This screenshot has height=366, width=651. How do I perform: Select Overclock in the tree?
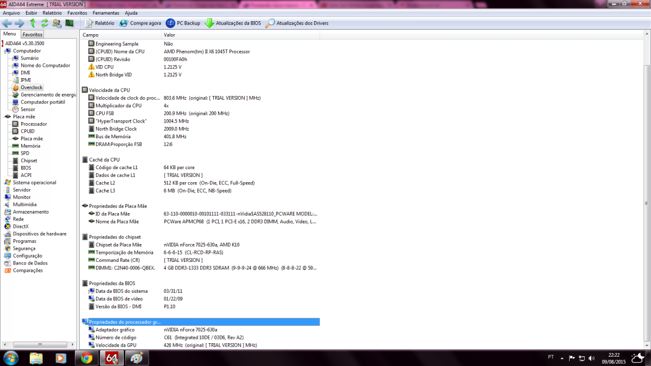tap(31, 87)
